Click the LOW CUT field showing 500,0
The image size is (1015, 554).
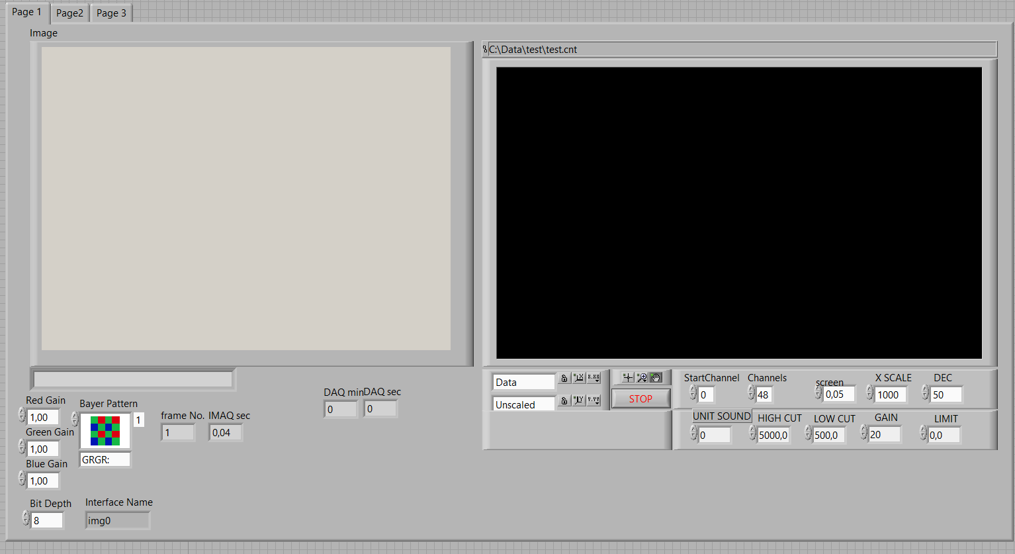coord(829,435)
